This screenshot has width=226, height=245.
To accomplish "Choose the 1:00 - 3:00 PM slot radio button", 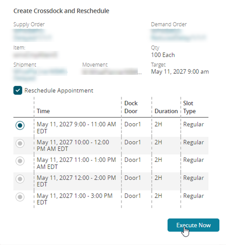I will pos(20,197).
